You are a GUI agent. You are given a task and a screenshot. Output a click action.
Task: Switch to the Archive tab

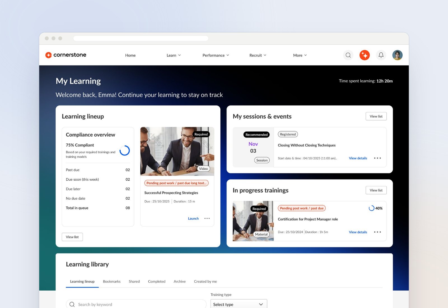tap(179, 281)
